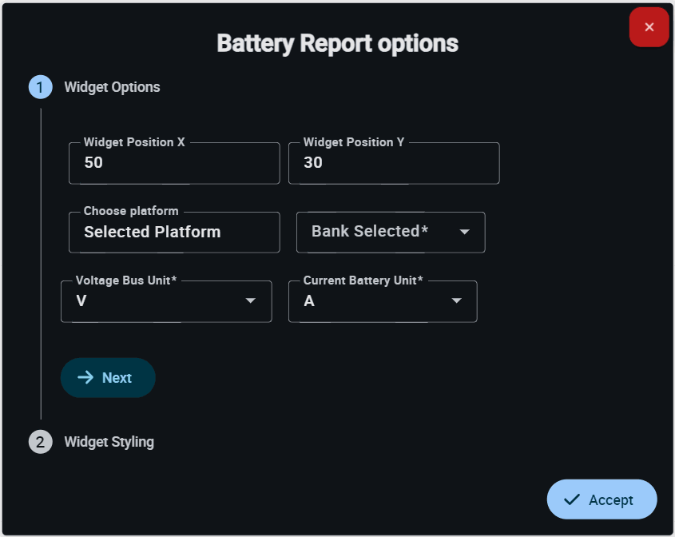This screenshot has height=537, width=675.
Task: Go to the Widget Styling step
Action: tap(109, 441)
